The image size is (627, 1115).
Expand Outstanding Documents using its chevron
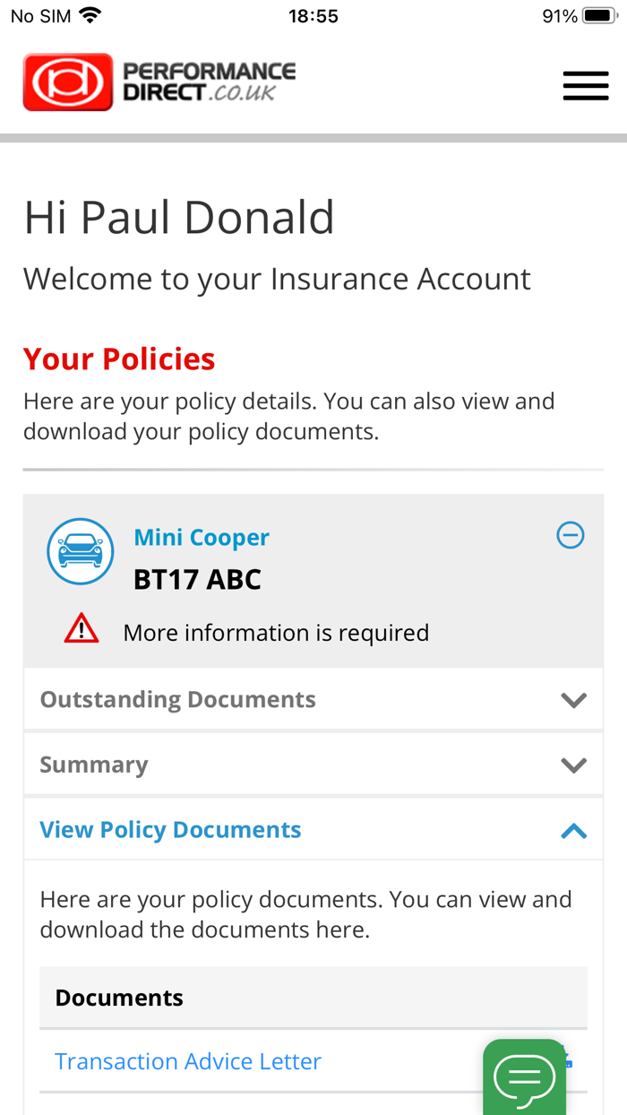point(573,698)
